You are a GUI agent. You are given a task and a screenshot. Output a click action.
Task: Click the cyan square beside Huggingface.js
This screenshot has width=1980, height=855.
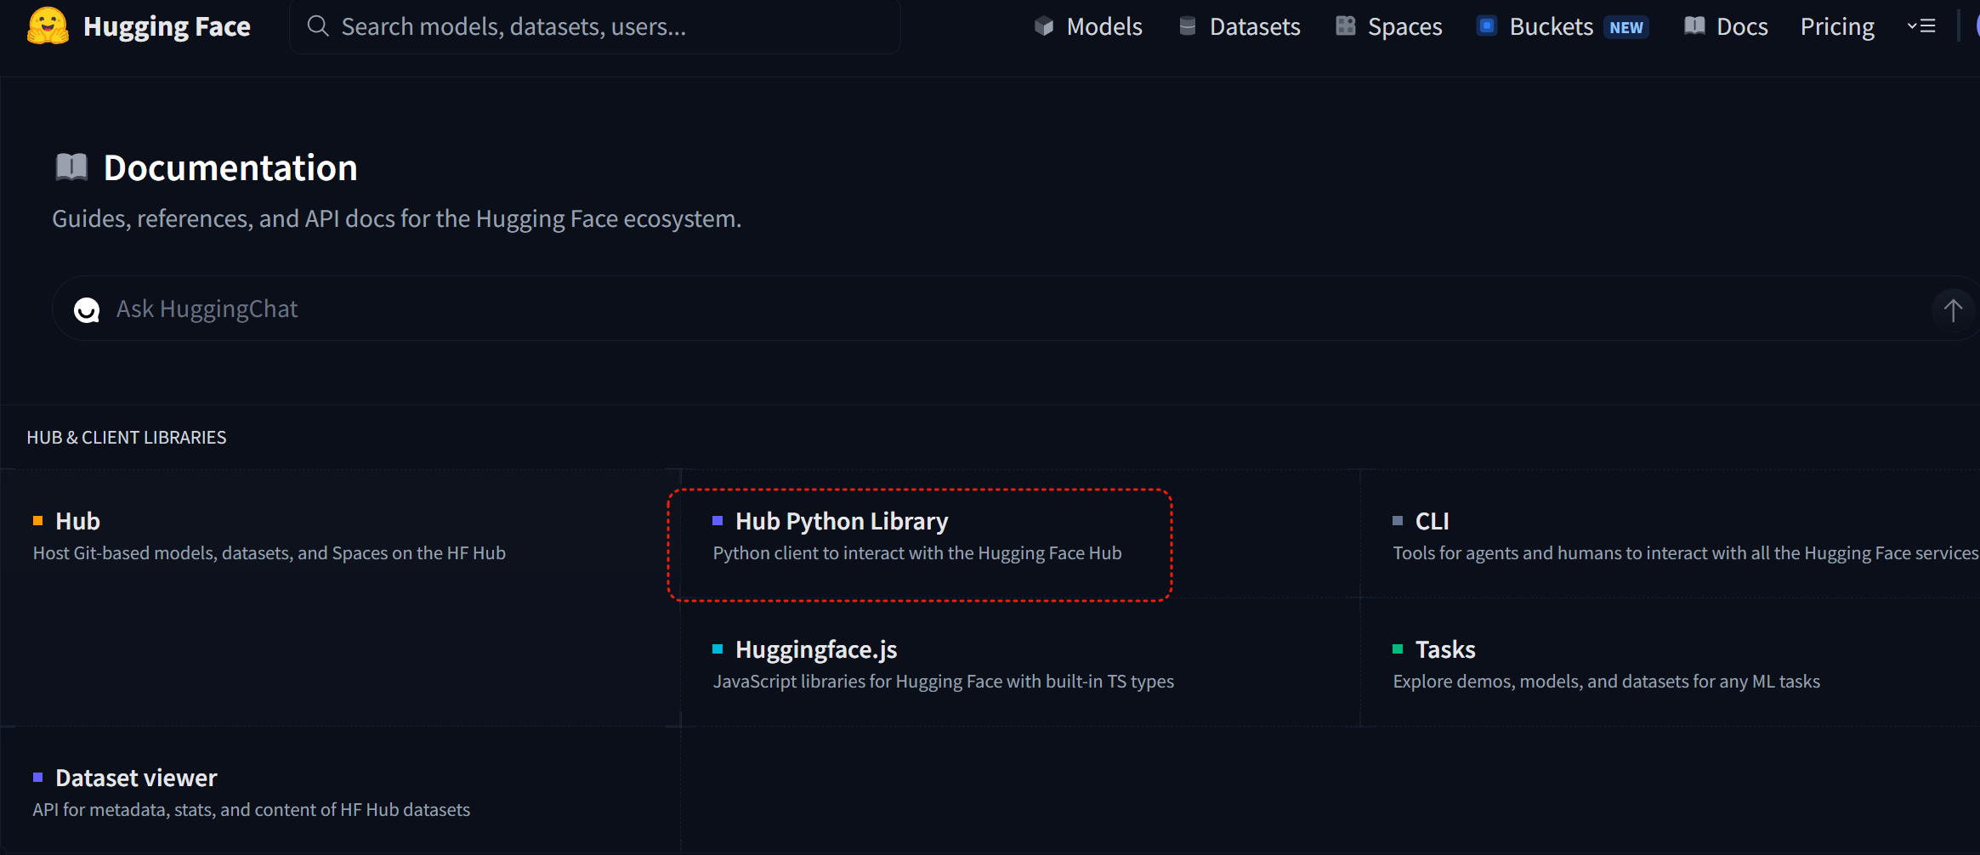[718, 648]
